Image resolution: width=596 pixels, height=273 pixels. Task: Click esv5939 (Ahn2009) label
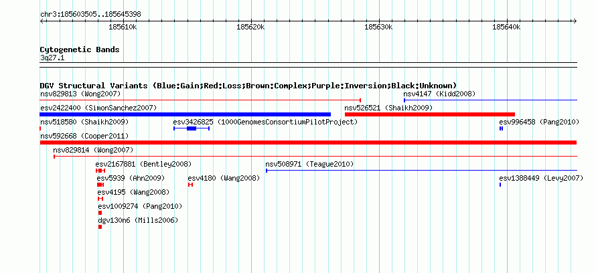pos(131,178)
